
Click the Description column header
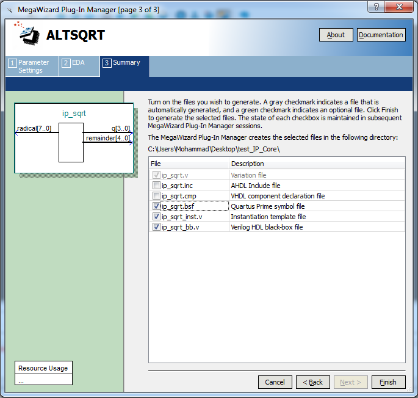coord(317,164)
